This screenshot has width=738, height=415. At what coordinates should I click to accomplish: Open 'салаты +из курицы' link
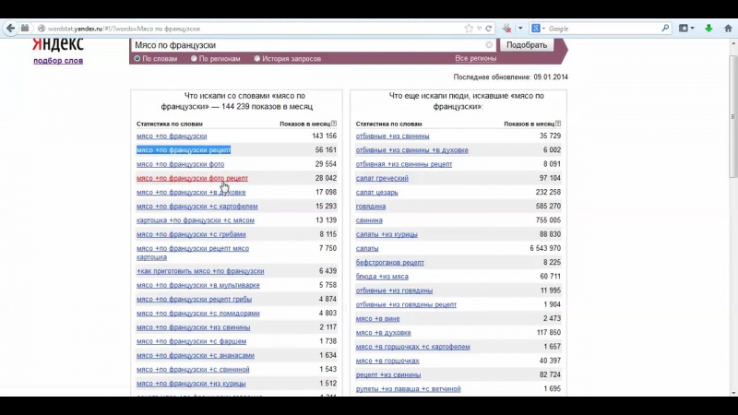click(x=387, y=234)
